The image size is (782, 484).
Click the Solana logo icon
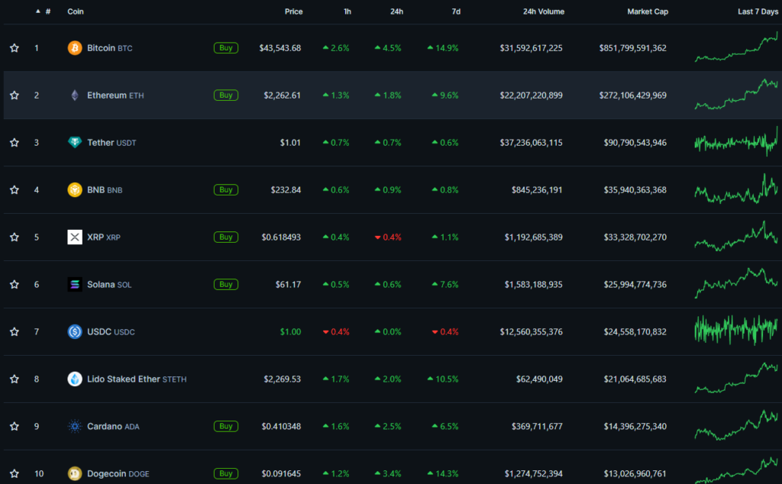(75, 285)
